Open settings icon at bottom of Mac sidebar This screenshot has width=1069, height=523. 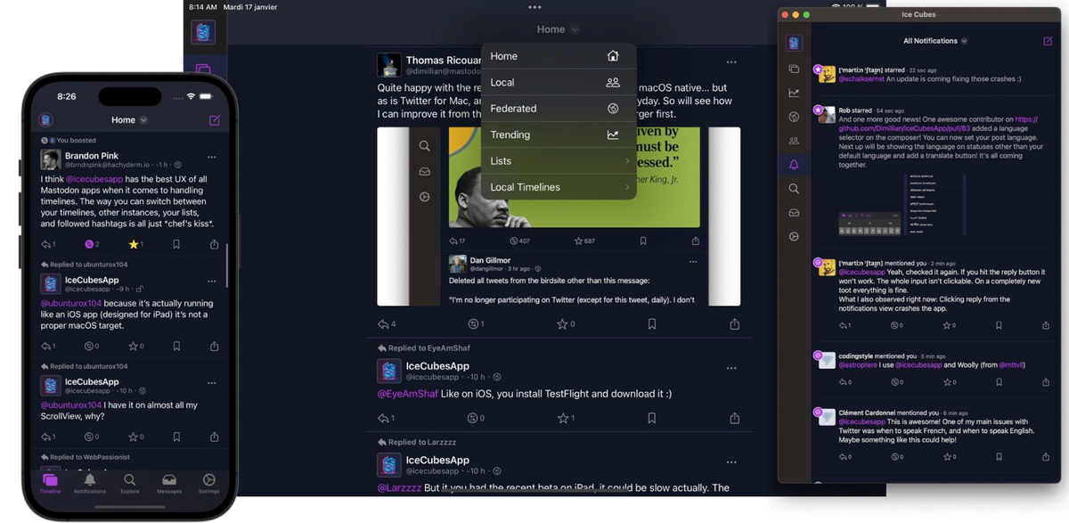point(794,237)
